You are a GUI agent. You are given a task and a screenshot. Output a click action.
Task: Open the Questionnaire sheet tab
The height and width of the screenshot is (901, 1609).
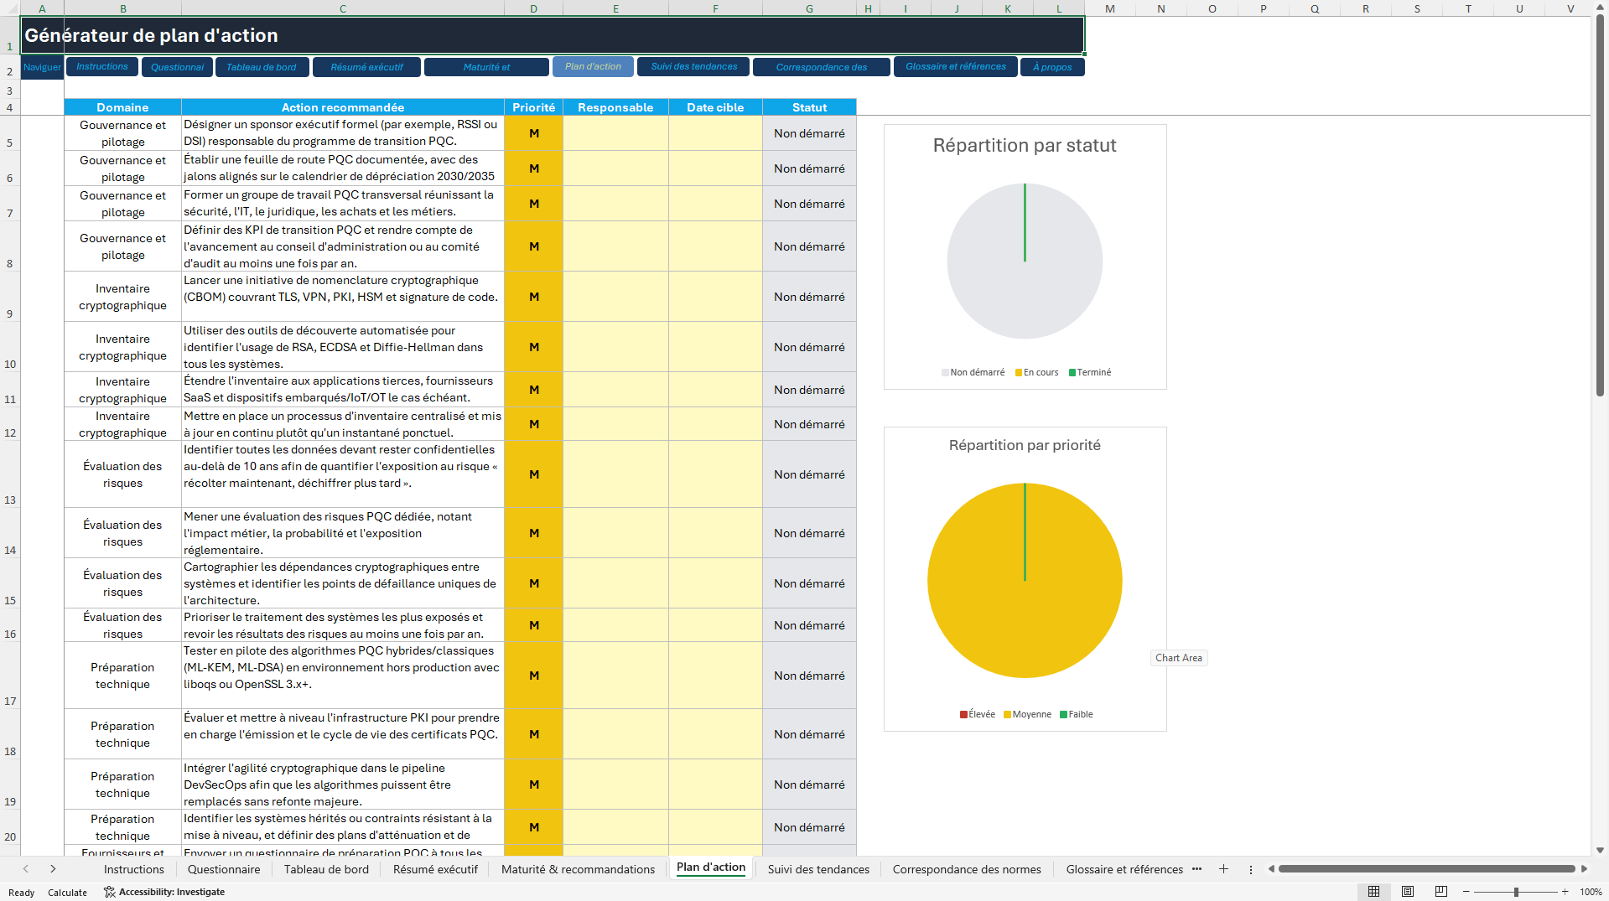224,869
